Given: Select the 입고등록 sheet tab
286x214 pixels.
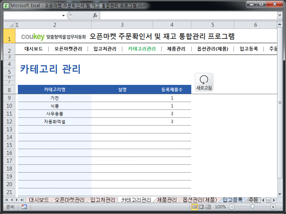Looking at the screenshot, I should 233,200.
